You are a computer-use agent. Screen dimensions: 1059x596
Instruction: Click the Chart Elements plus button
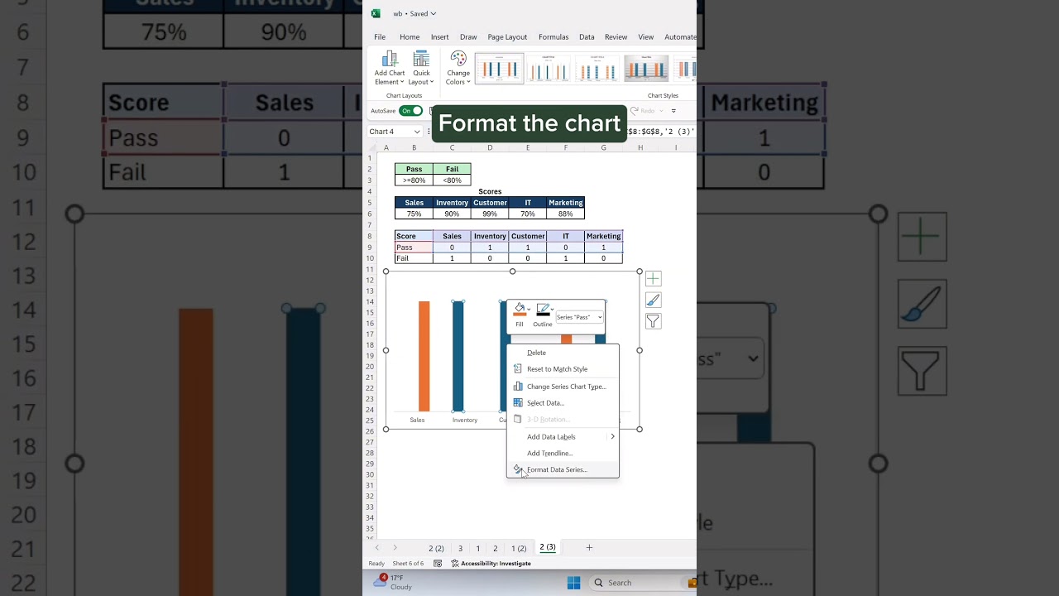653,279
